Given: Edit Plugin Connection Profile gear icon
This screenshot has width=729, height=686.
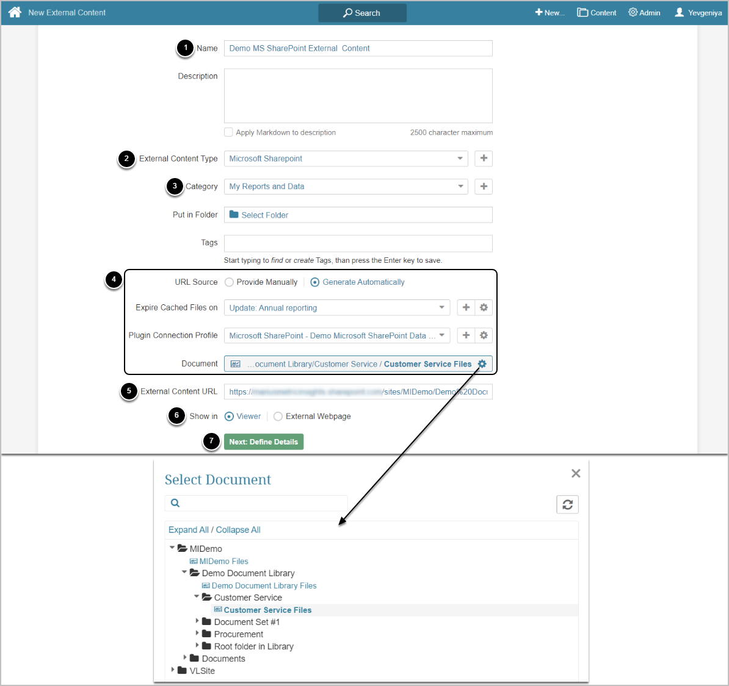Looking at the screenshot, I should (x=484, y=335).
